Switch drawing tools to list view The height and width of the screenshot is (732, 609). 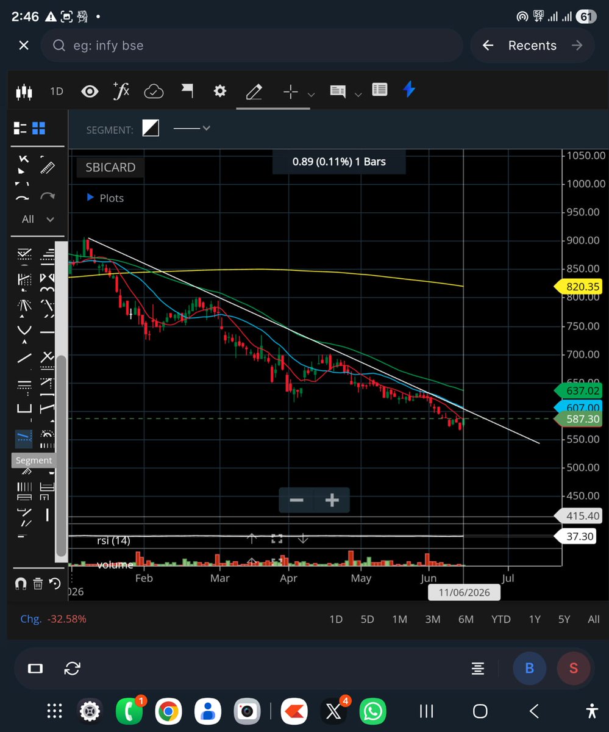[x=21, y=128]
